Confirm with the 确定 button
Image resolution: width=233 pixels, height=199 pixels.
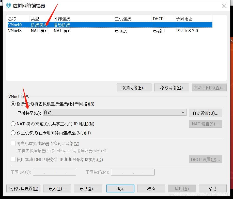pyautogui.click(x=120, y=188)
